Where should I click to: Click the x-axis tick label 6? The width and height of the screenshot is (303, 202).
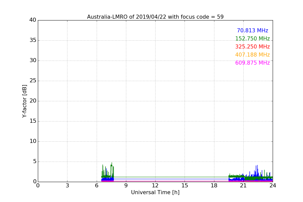click(97, 185)
